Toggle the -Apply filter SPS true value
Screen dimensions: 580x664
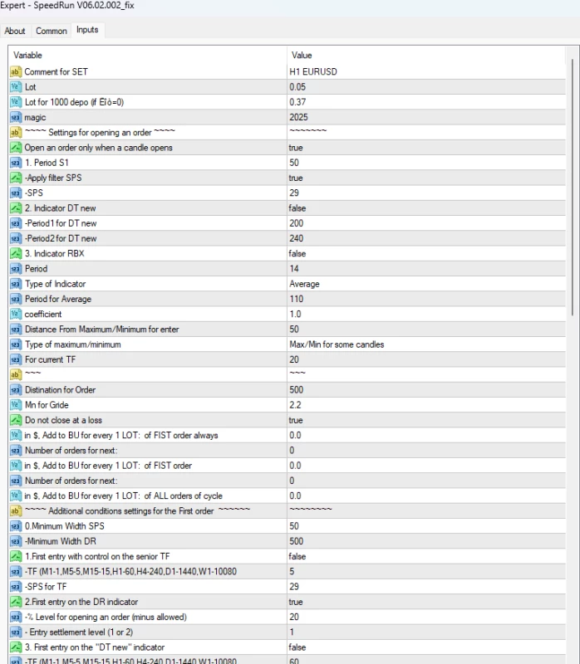pos(296,178)
